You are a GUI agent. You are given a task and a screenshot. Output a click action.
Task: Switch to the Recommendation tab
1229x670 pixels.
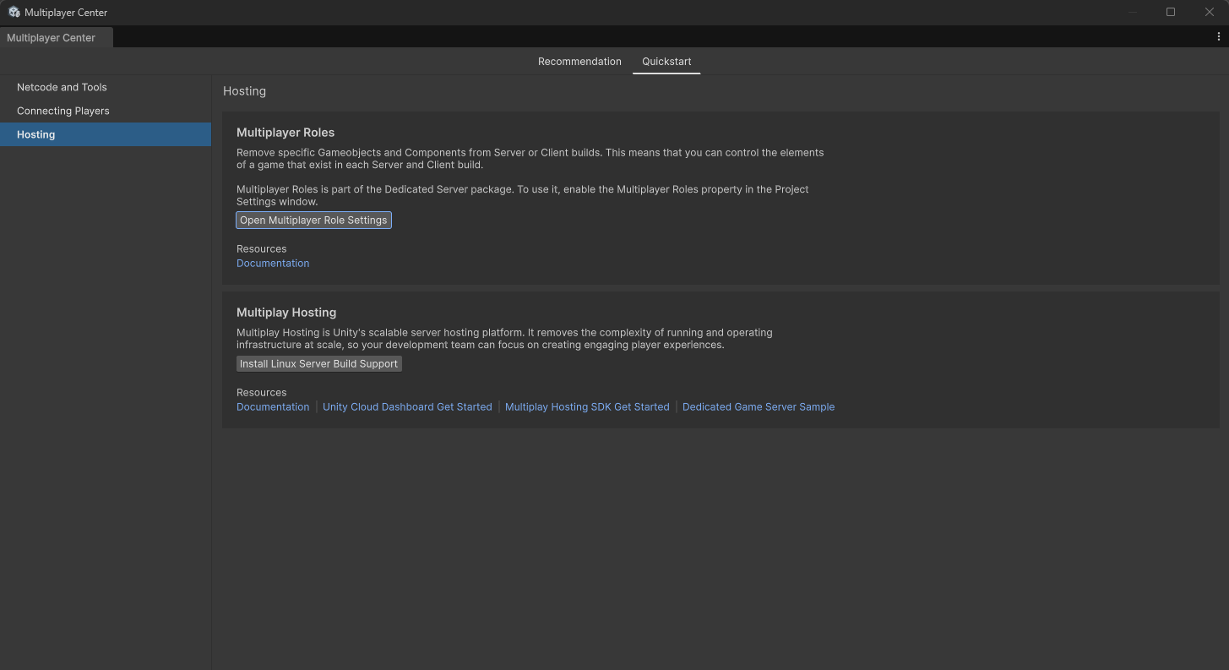click(579, 62)
